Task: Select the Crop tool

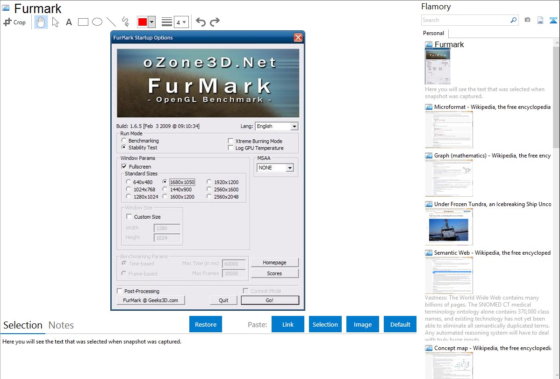Action: [14, 22]
